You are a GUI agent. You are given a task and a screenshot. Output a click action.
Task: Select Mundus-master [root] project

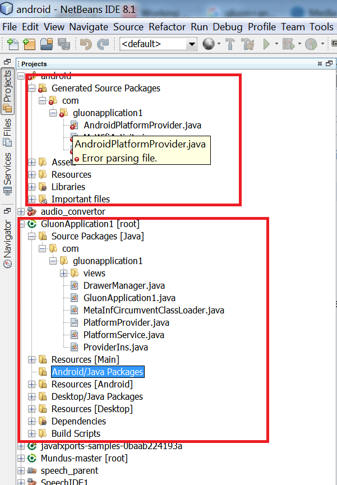click(x=84, y=459)
